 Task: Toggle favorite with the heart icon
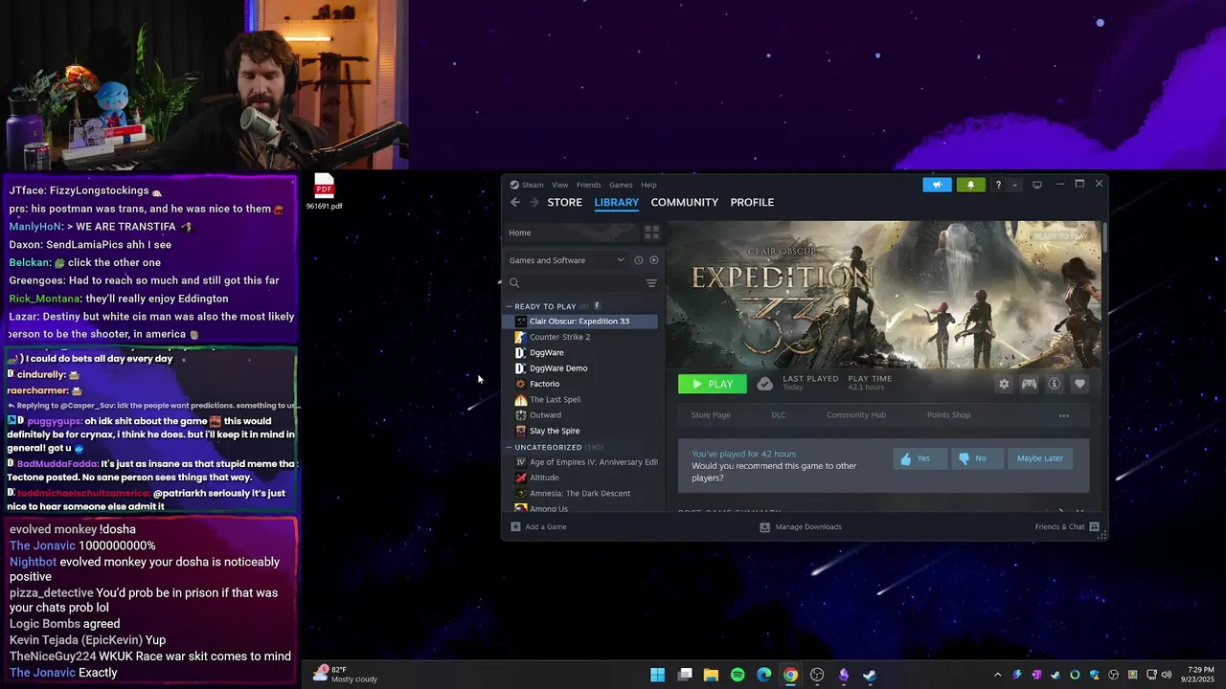(1079, 384)
